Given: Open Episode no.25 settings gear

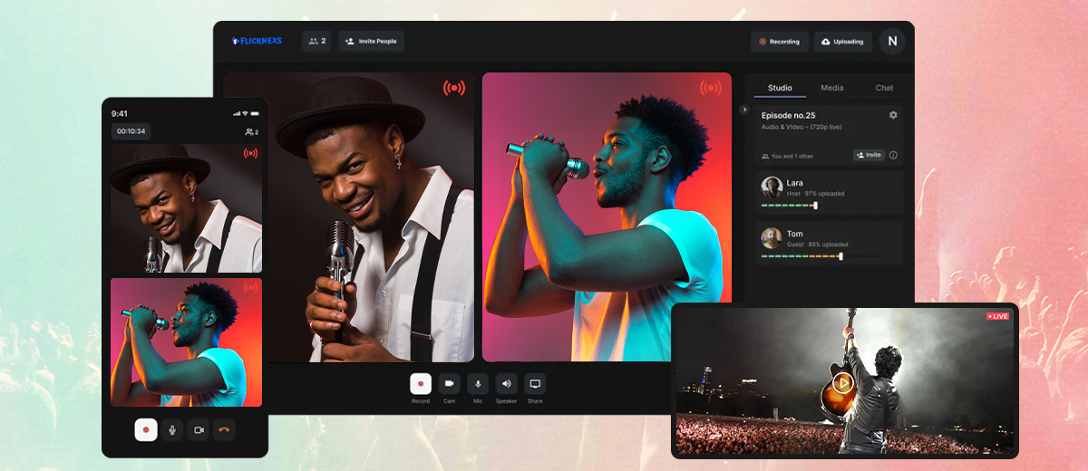Looking at the screenshot, I should pyautogui.click(x=893, y=115).
